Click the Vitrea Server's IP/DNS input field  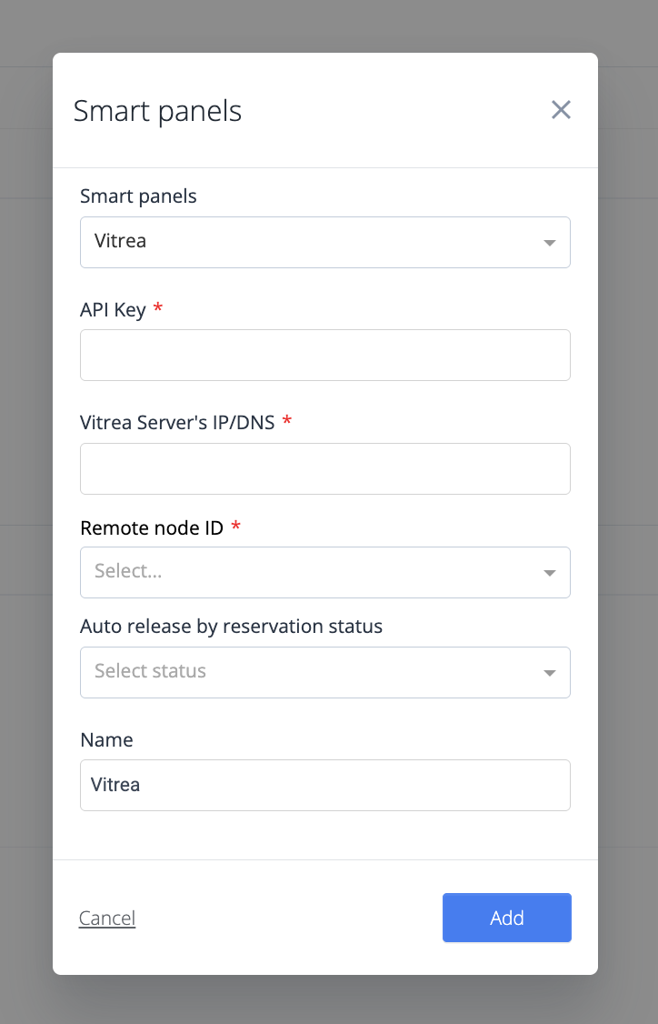[325, 468]
